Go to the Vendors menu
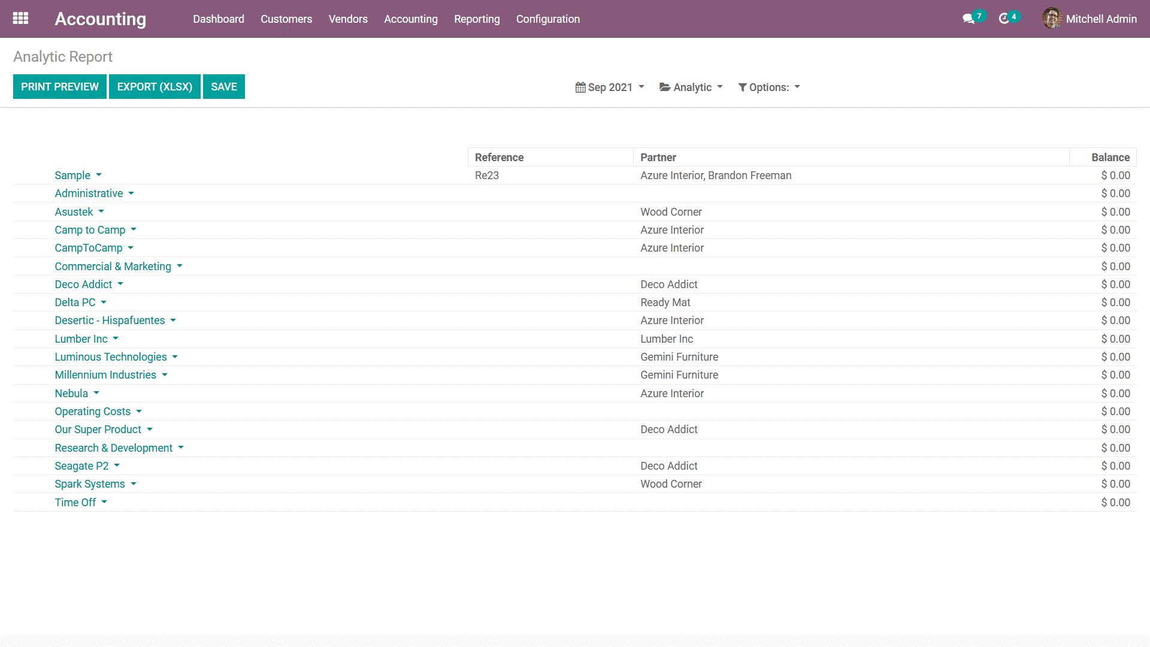Viewport: 1150px width, 647px height. pos(348,19)
